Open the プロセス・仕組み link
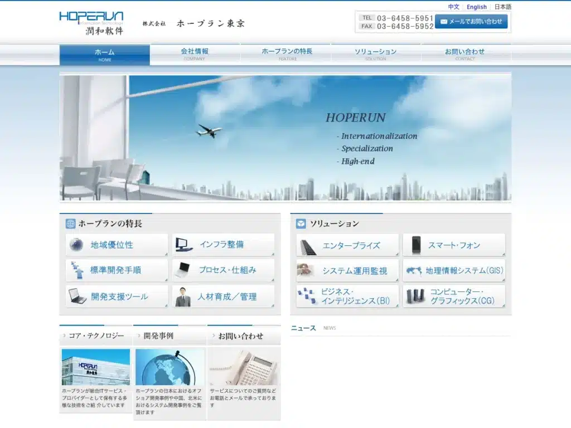This screenshot has height=428, width=571. tap(223, 270)
